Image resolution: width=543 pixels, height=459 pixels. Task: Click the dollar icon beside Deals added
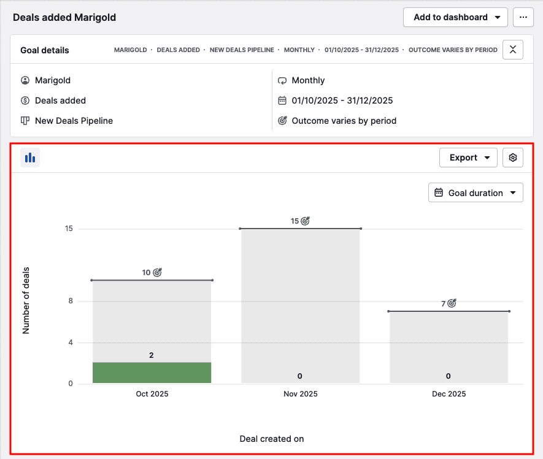point(25,101)
